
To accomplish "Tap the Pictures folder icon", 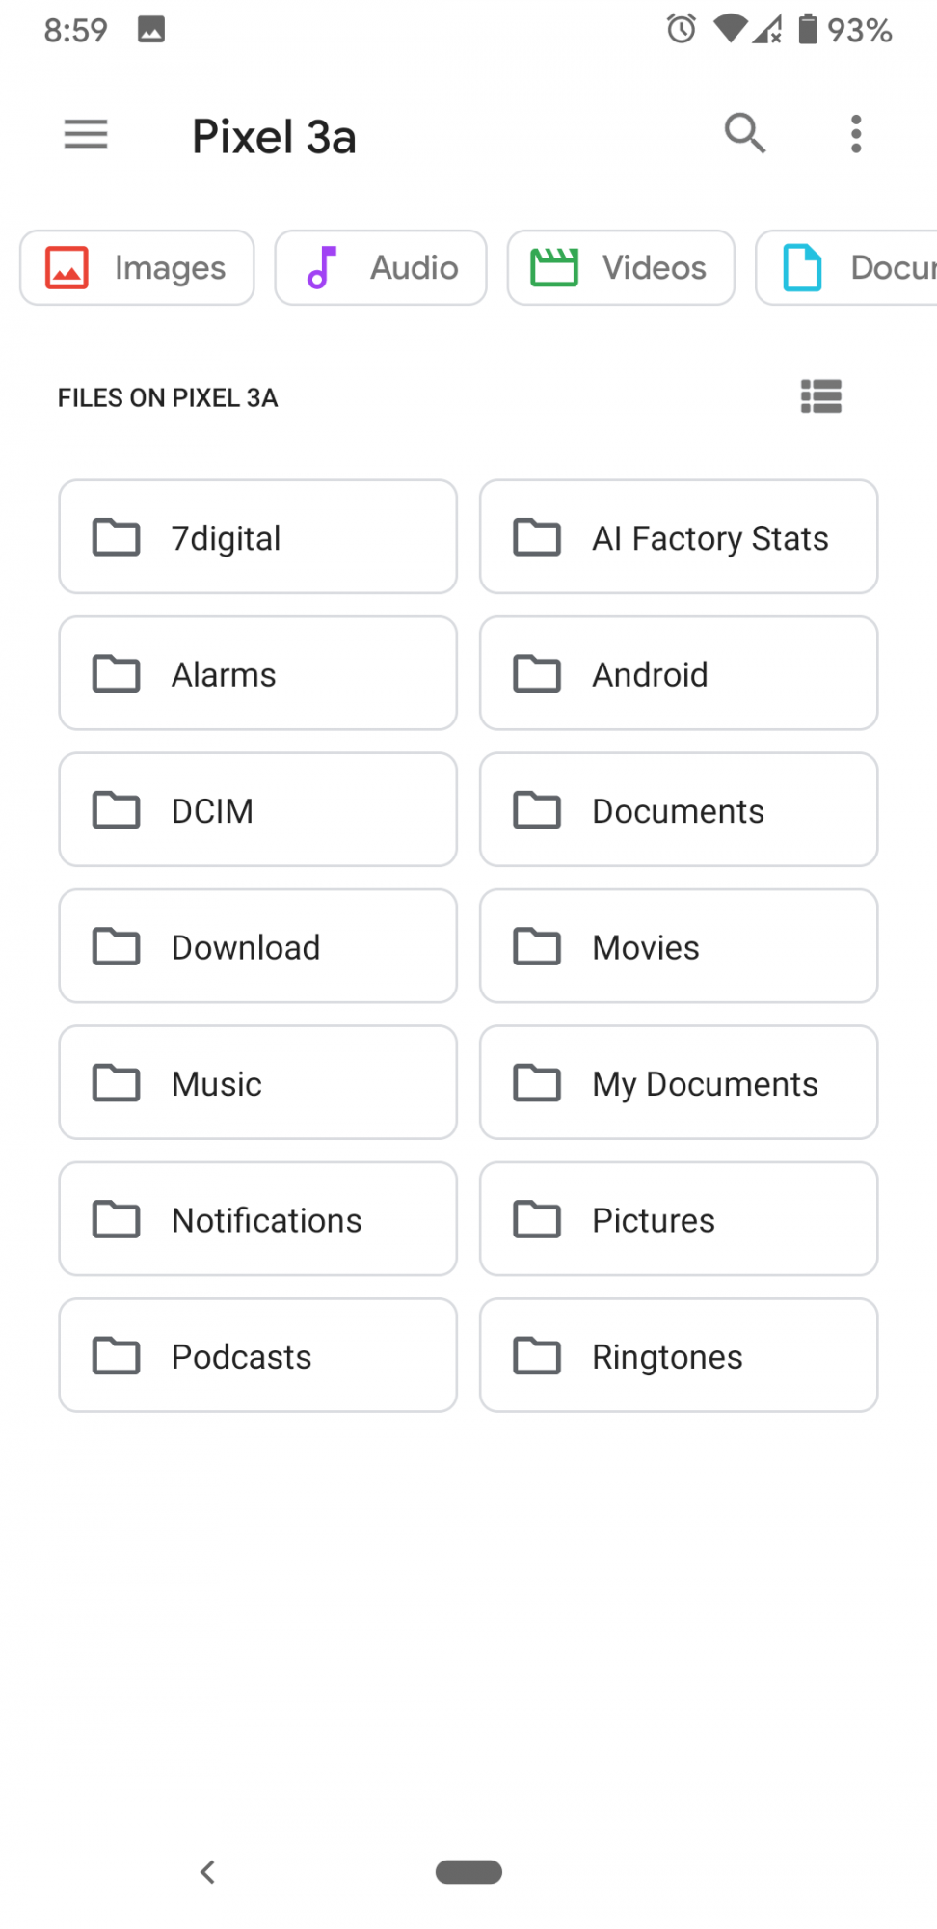I will (x=537, y=1220).
